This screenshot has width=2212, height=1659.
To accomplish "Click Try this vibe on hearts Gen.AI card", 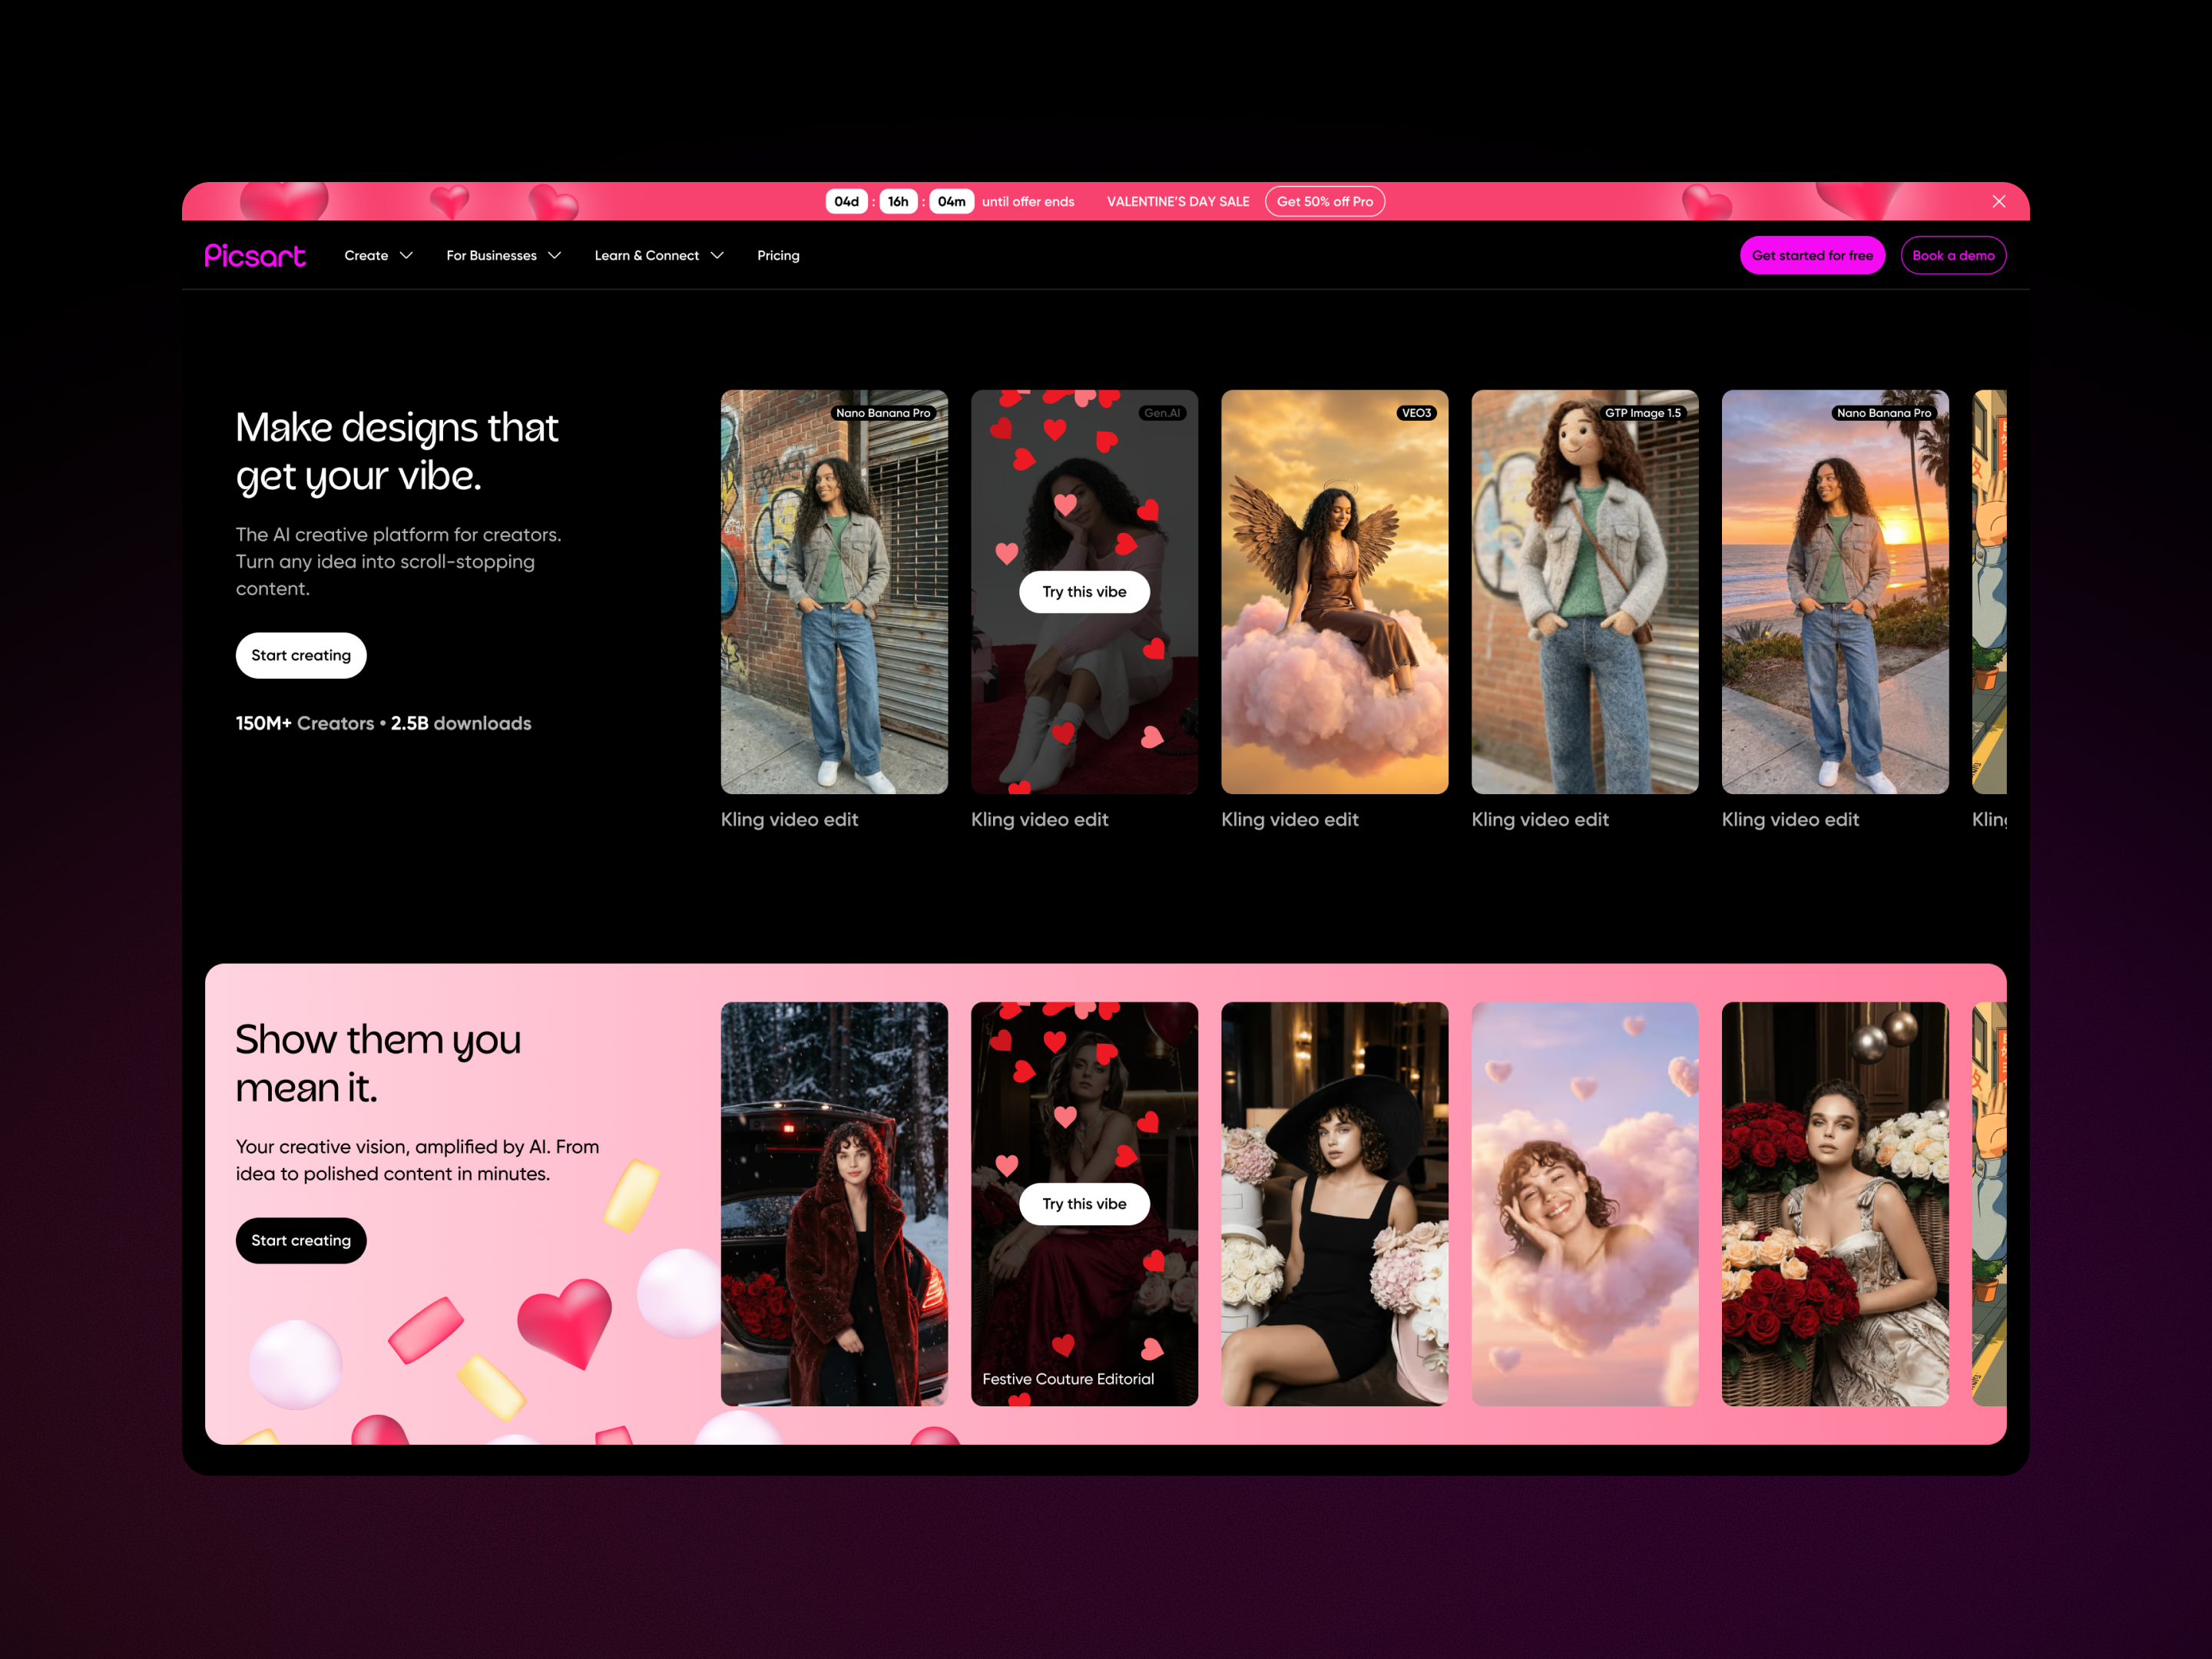I will pos(1084,592).
